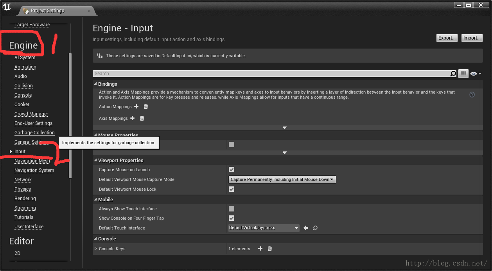
Task: Open Tutorials settings
Action: [x=24, y=217]
